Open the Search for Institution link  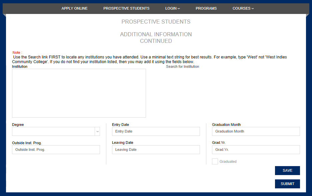pos(182,66)
